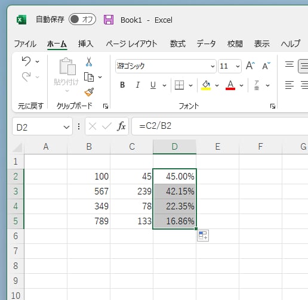Click the Excel application logo icon
The height and width of the screenshot is (300, 308).
(x=21, y=20)
